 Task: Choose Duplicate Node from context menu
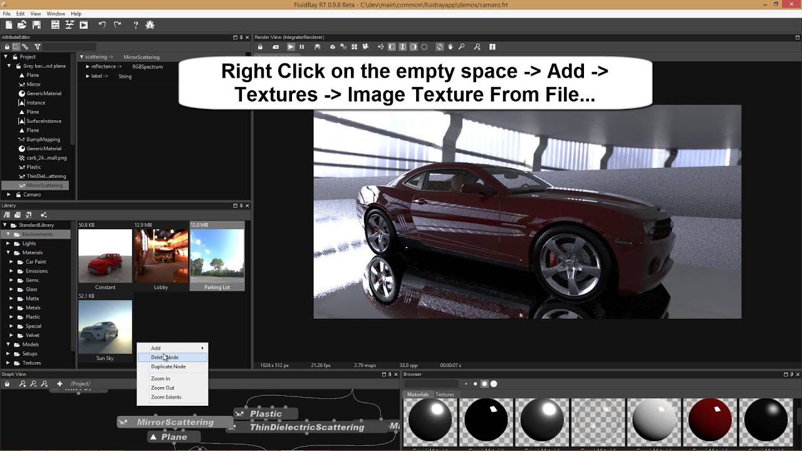point(172,366)
